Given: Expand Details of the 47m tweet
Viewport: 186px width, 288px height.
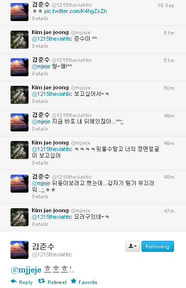Looking at the screenshot, I should [x=40, y=224].
